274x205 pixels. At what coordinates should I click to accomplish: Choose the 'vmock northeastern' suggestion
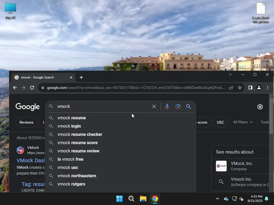tap(121, 176)
